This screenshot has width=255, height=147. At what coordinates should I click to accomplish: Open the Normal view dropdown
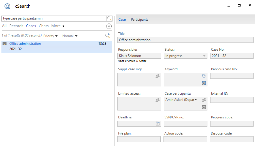[x=70, y=36]
